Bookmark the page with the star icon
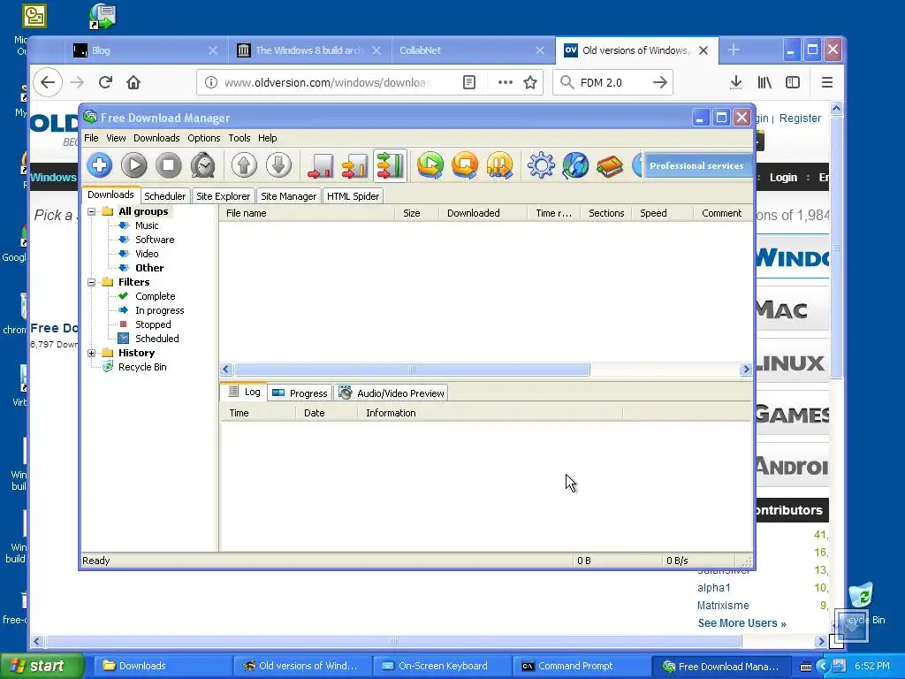The height and width of the screenshot is (679, 905). 530,82
